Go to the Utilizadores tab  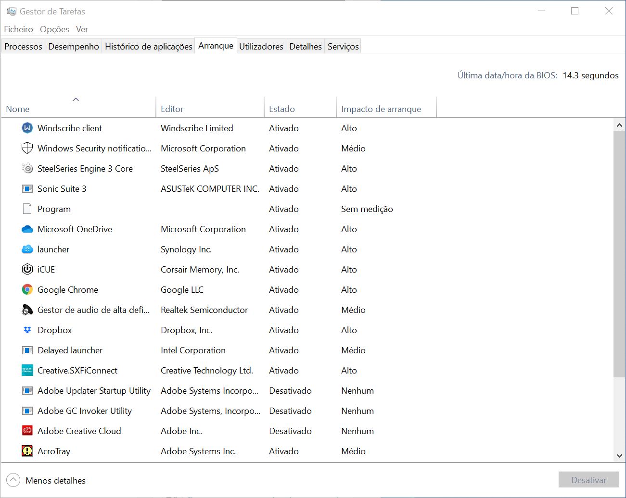[261, 46]
